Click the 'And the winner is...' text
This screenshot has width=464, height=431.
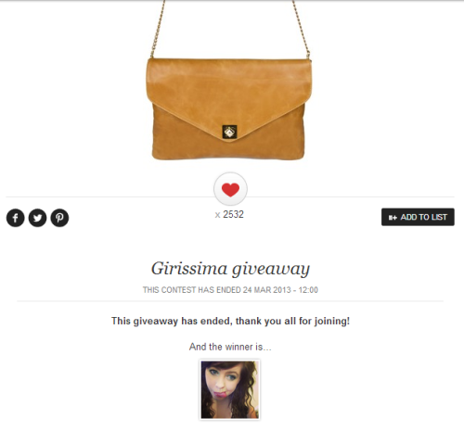click(230, 347)
